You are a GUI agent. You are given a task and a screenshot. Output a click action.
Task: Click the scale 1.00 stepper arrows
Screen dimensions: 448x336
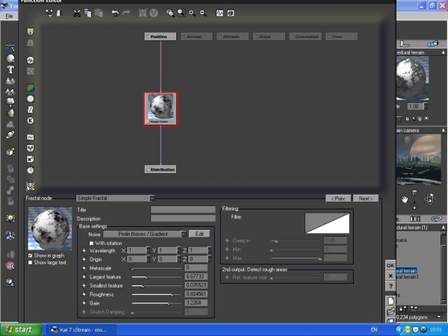(x=426, y=106)
